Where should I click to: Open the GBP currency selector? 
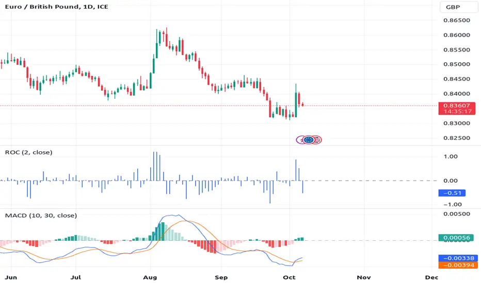pos(459,7)
